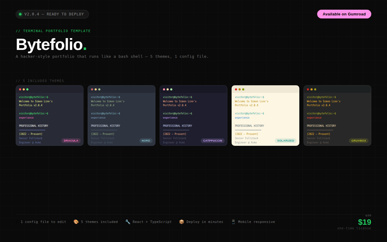The height and width of the screenshot is (242, 387).
Task: Select the DRACULA theme badge
Action: point(71,141)
